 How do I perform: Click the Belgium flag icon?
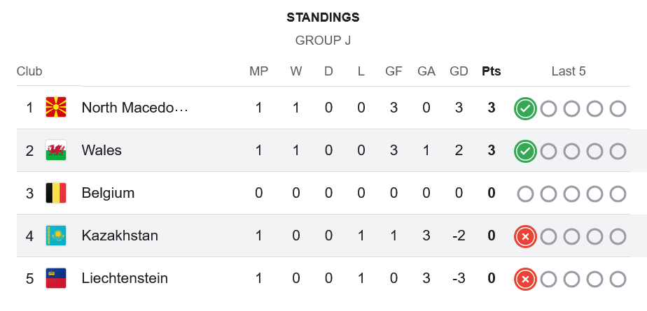coord(56,193)
